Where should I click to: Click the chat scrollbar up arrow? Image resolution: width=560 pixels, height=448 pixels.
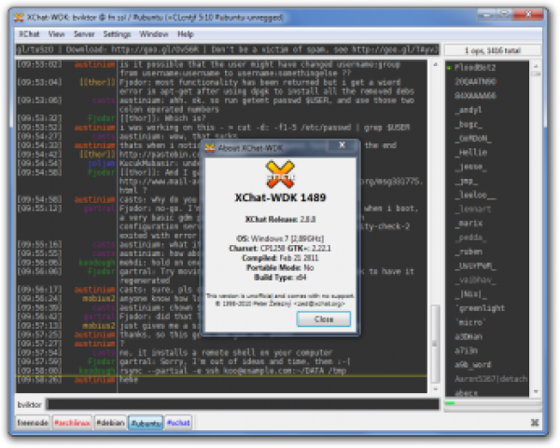click(435, 64)
